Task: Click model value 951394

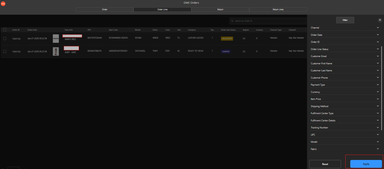Action: click(x=138, y=38)
